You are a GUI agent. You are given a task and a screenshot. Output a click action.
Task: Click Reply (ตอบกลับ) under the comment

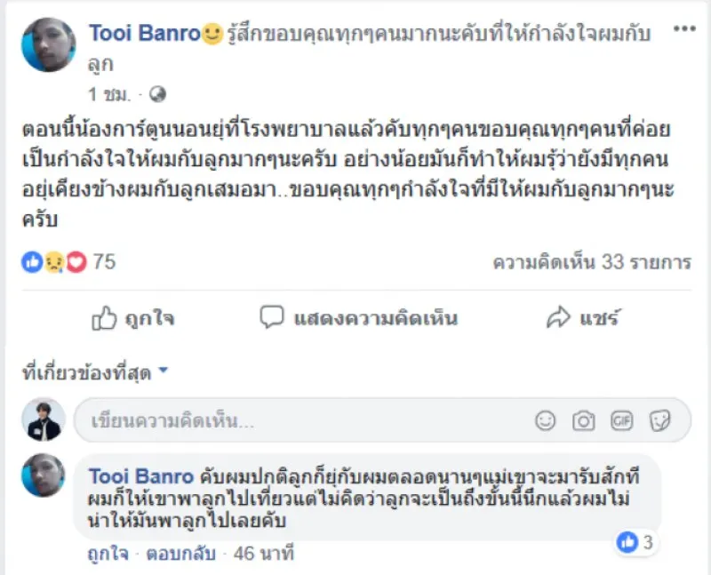169,555
